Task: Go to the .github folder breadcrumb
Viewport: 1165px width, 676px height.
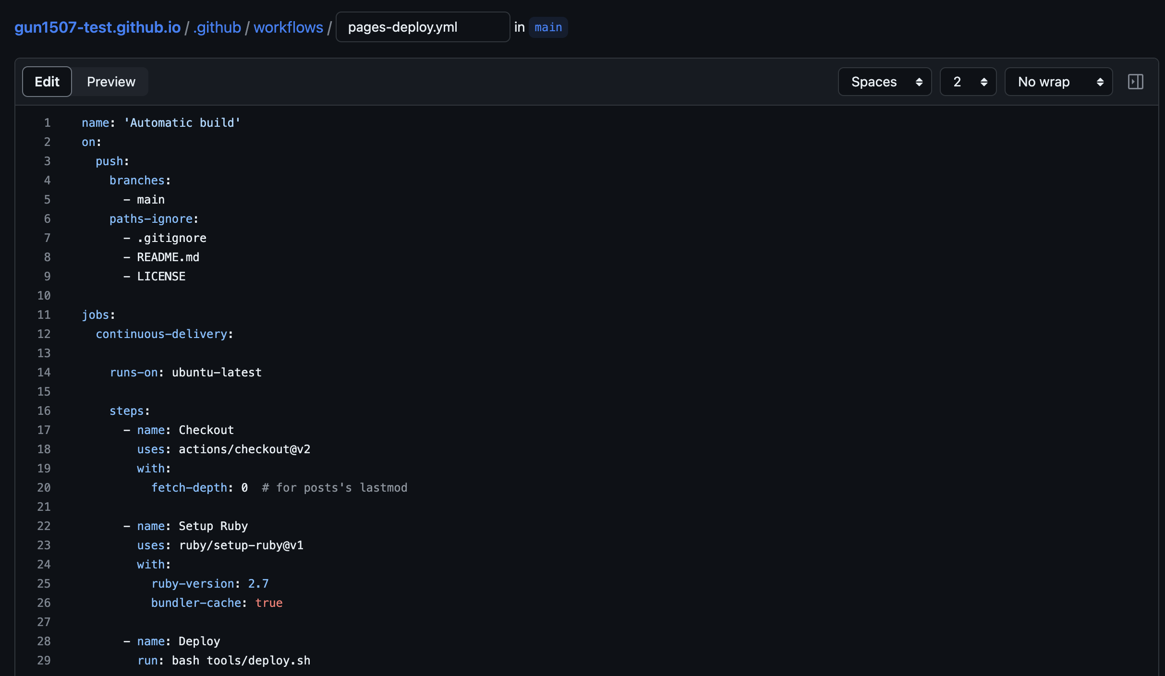Action: [217, 27]
